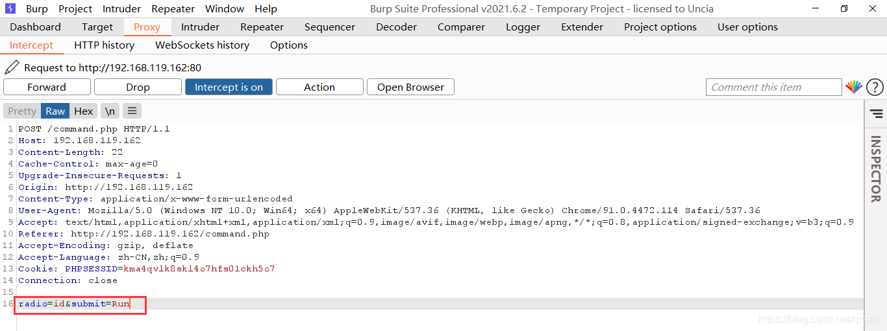Click the Open Browser button
This screenshot has width=887, height=331.
tap(410, 87)
